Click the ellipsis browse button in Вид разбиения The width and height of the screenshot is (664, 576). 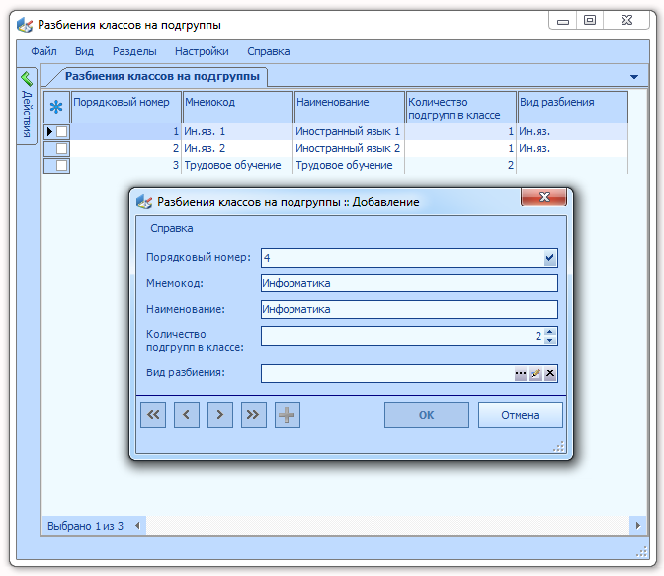pos(521,373)
